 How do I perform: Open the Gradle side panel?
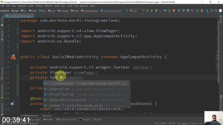[221, 19]
